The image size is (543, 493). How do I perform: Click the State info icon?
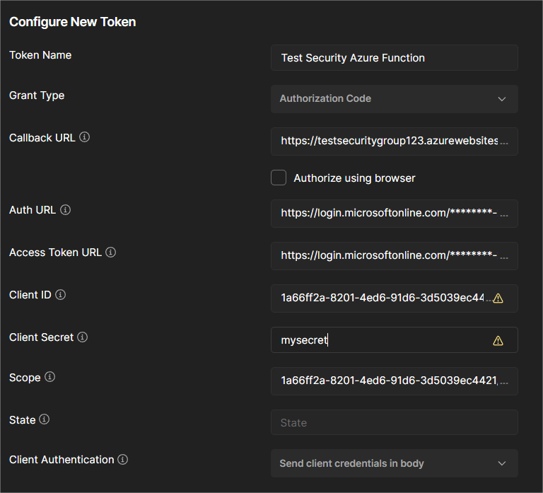coord(45,420)
